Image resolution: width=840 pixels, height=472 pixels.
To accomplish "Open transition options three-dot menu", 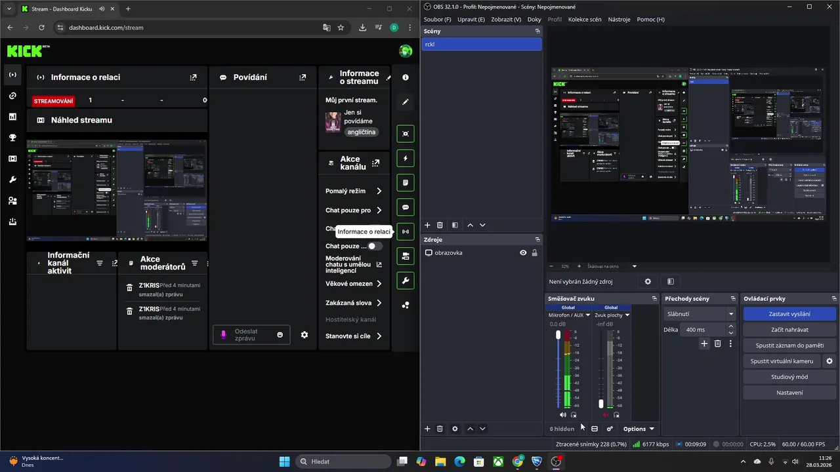I will 730,344.
